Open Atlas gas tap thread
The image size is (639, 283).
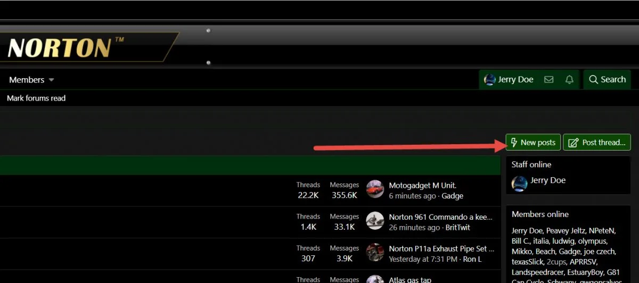click(410, 280)
